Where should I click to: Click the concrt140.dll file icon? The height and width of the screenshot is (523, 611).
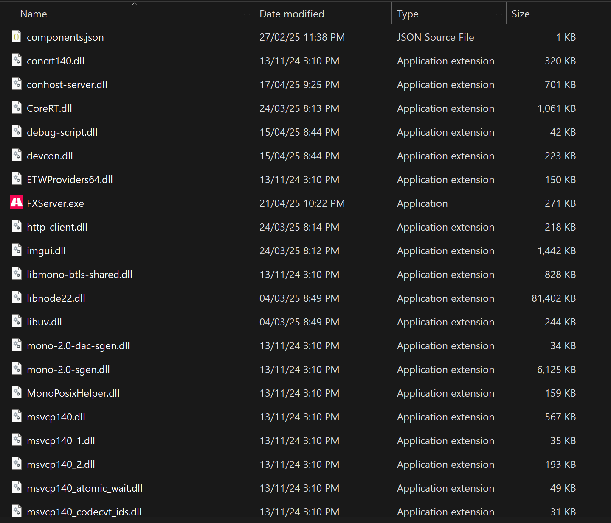[17, 61]
